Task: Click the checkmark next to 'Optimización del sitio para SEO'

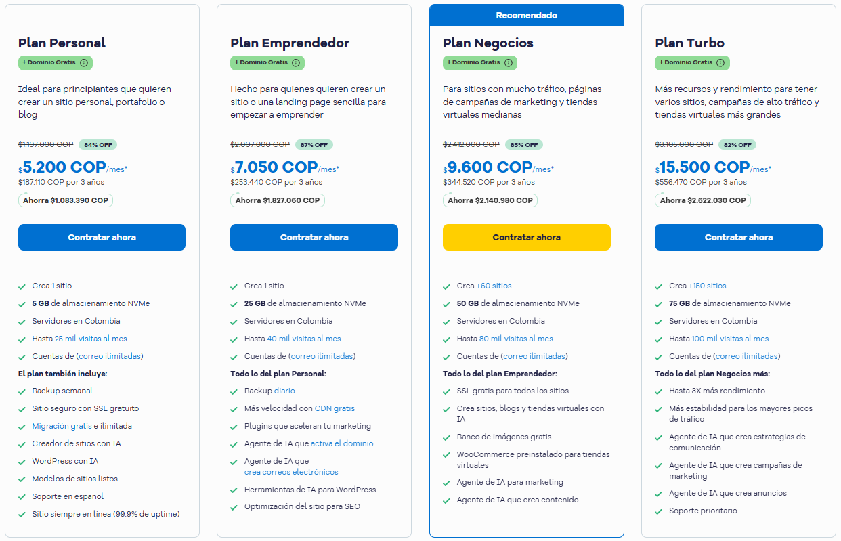Action: click(234, 506)
